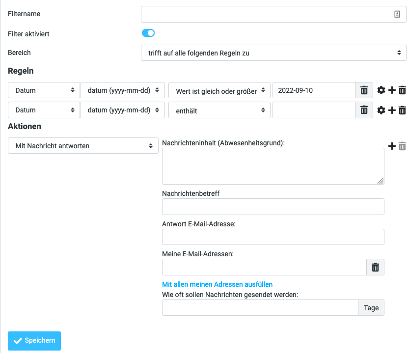Add a rule after the first rule
The width and height of the screenshot is (409, 353).
point(392,90)
